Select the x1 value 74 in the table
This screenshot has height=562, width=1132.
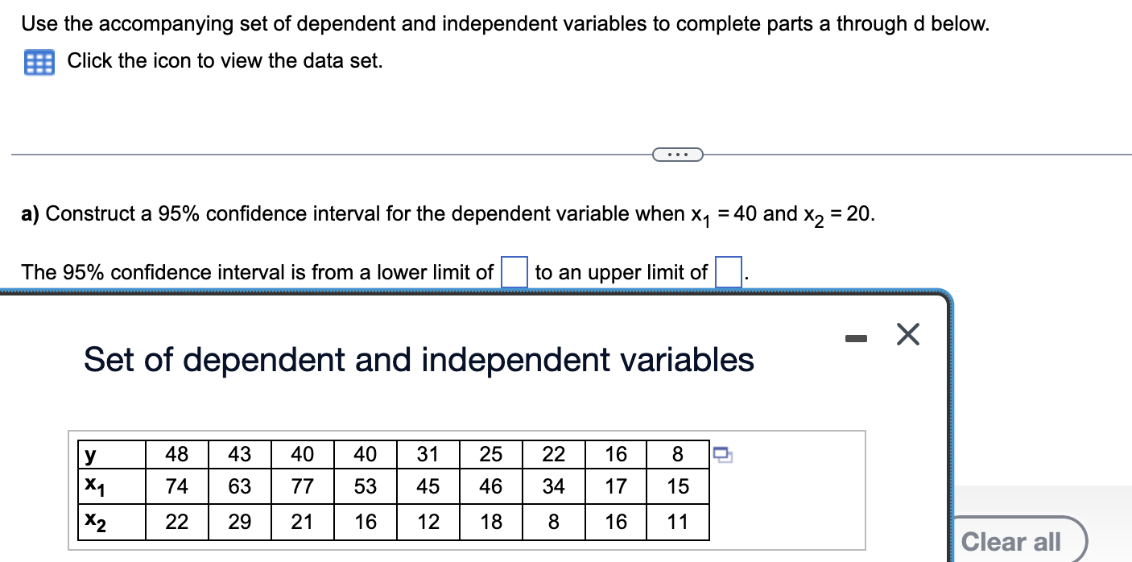(176, 487)
